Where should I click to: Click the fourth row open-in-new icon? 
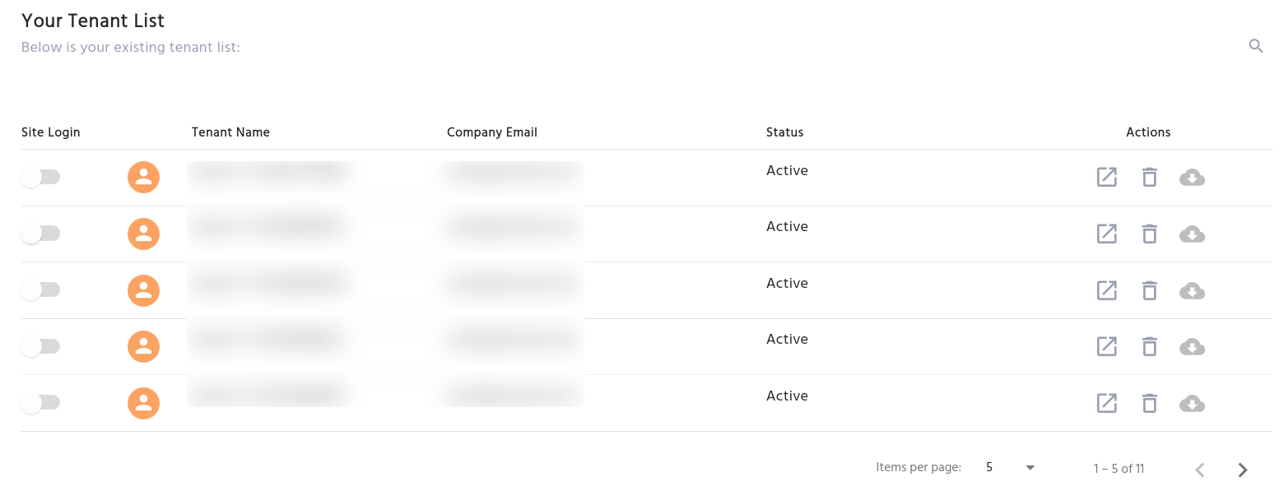(x=1107, y=346)
